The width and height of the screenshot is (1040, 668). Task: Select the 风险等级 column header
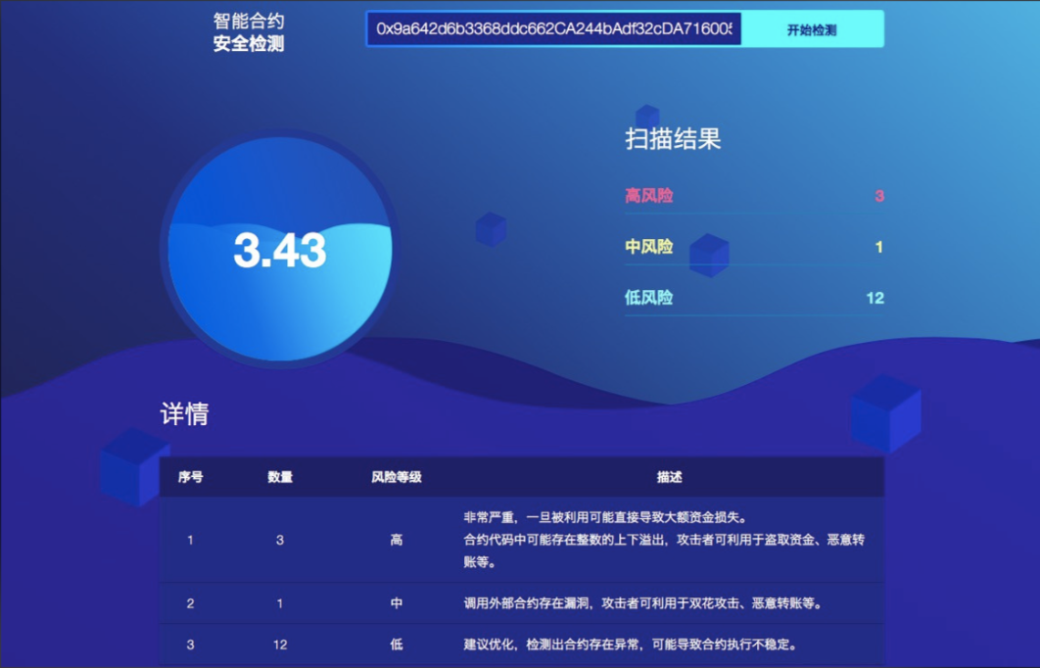pyautogui.click(x=396, y=477)
